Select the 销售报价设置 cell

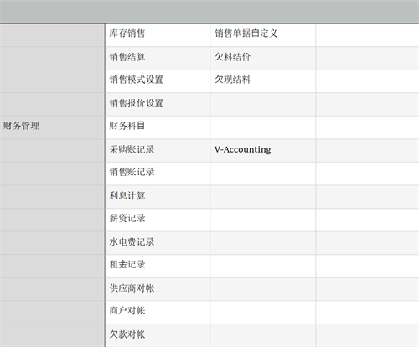pos(158,105)
